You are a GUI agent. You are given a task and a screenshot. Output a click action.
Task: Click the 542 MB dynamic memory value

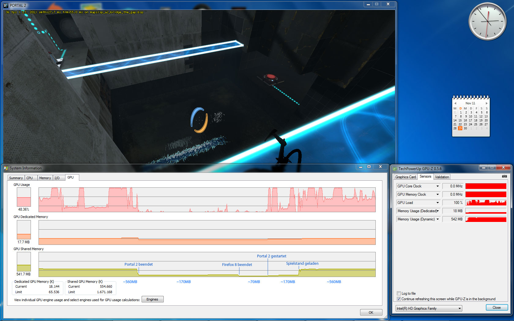point(453,219)
